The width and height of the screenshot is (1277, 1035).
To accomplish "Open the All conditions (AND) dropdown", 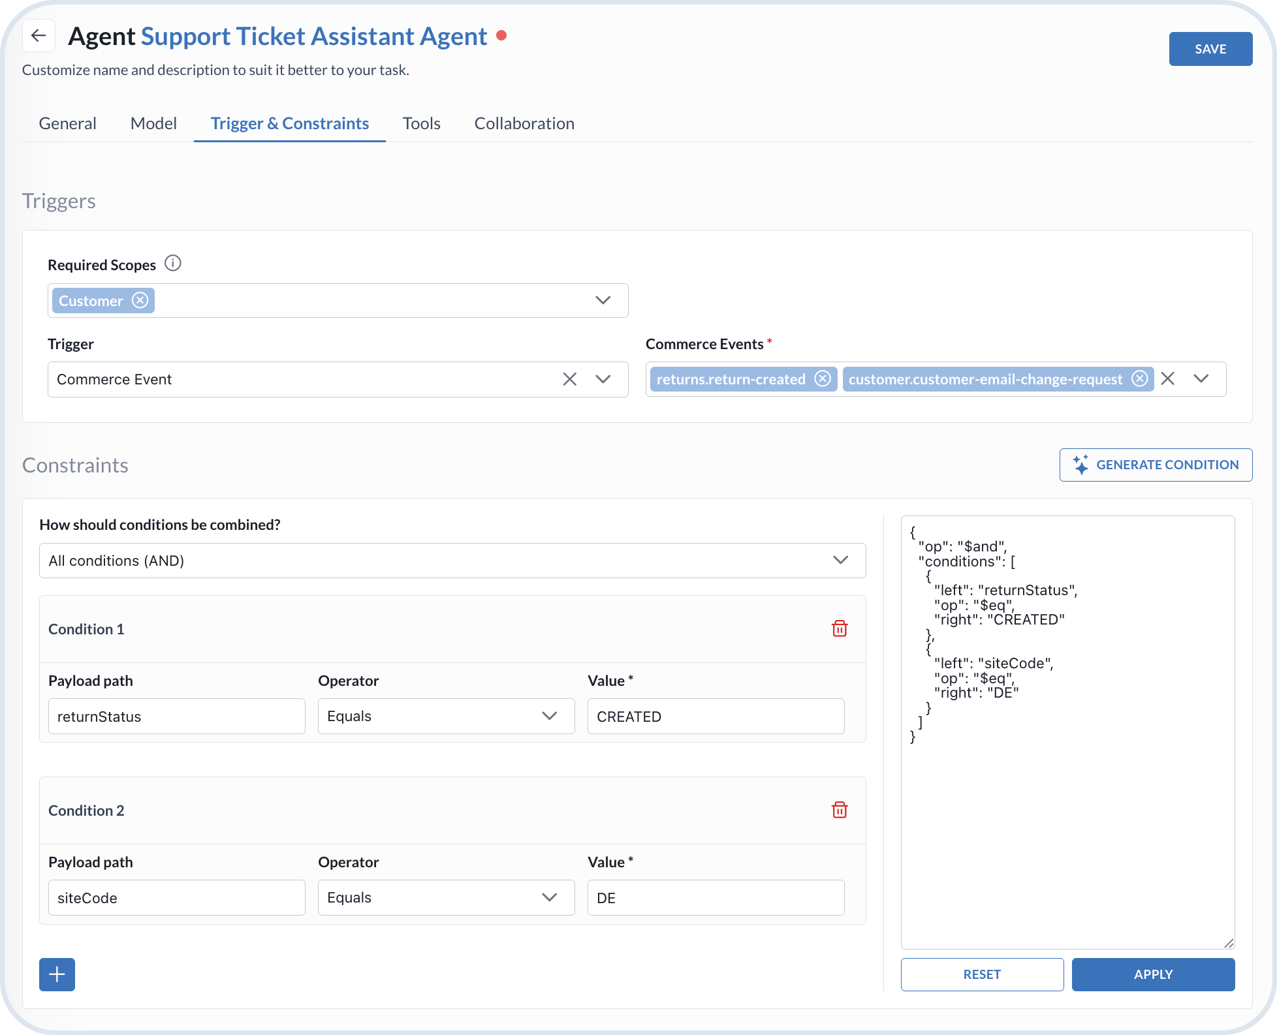I will point(452,561).
